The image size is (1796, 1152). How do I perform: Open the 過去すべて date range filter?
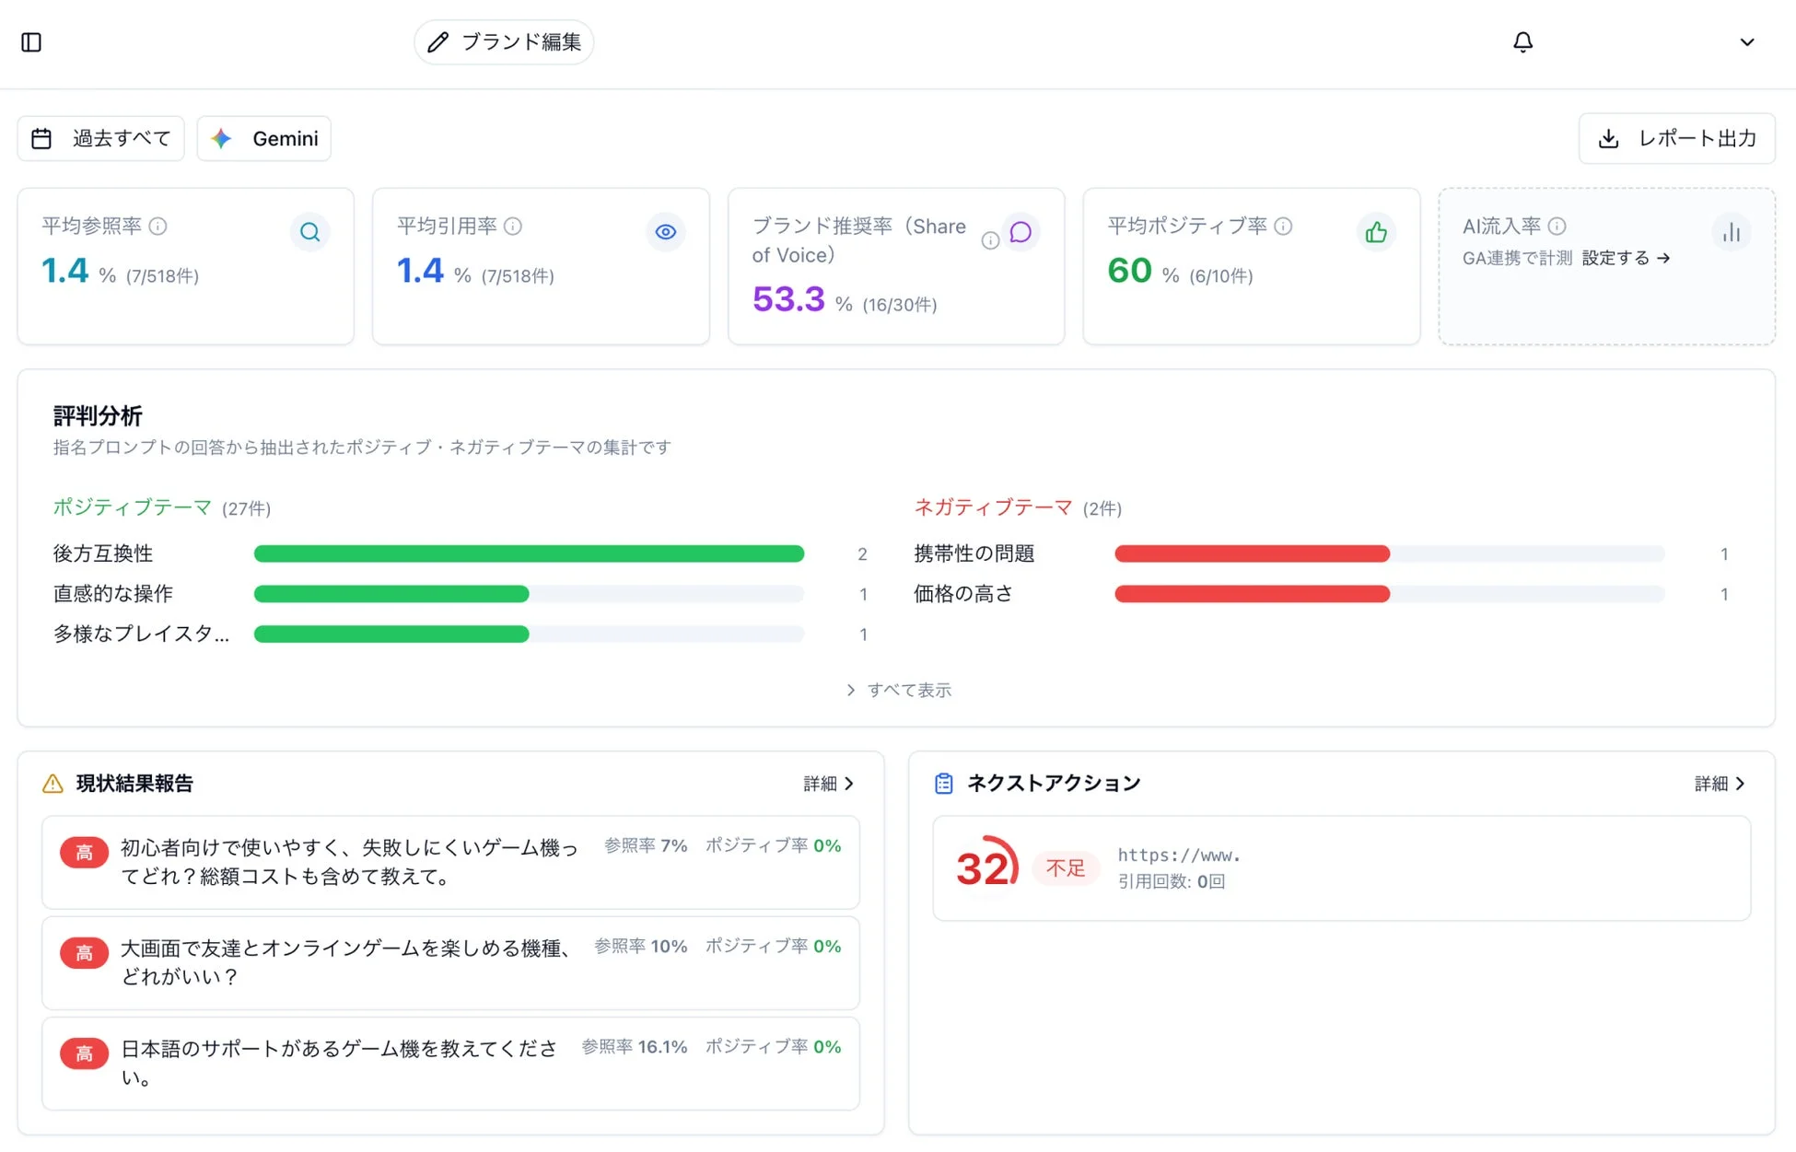[x=101, y=139]
